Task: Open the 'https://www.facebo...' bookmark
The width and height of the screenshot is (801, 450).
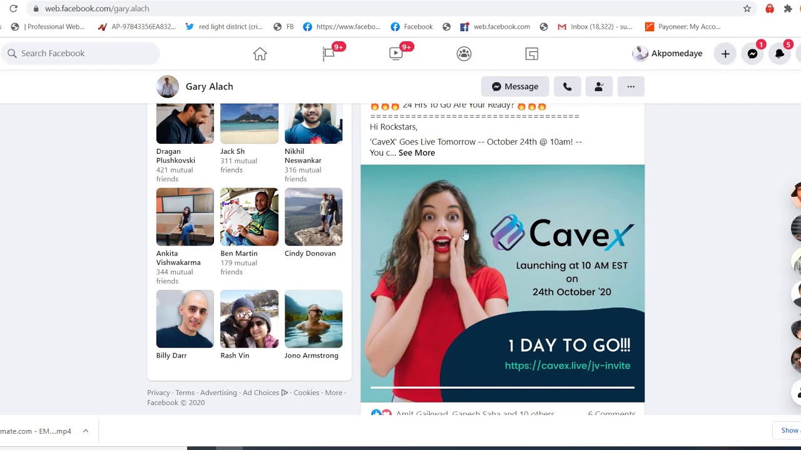Action: click(x=342, y=27)
